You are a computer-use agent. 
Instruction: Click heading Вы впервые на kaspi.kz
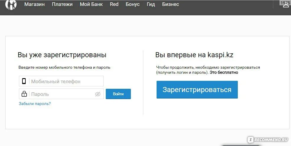(194, 55)
